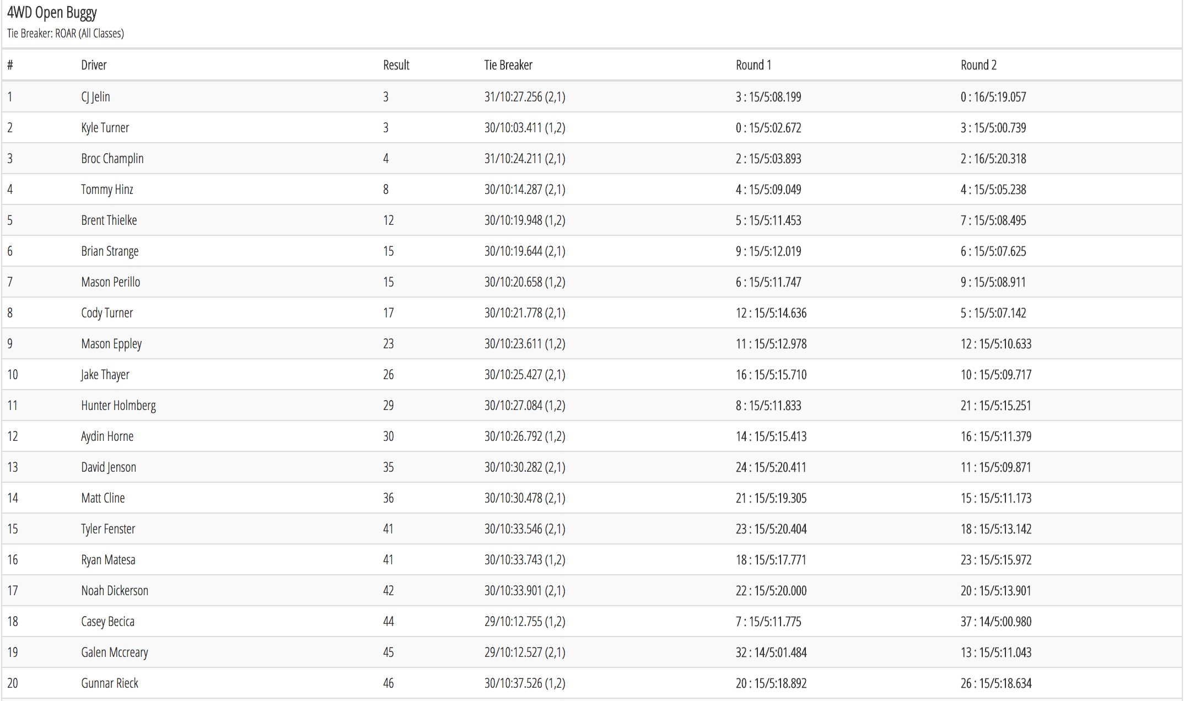The height and width of the screenshot is (701, 1184).
Task: Click result value 12 for Brent Thielke
Action: tap(389, 220)
